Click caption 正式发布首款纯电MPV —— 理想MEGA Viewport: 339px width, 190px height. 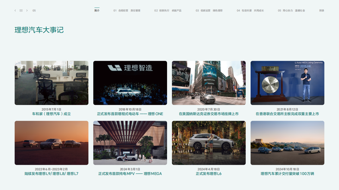click(x=130, y=174)
